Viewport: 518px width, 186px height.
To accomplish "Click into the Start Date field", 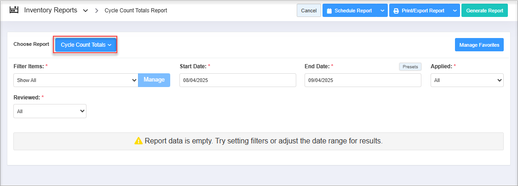I will pyautogui.click(x=237, y=80).
